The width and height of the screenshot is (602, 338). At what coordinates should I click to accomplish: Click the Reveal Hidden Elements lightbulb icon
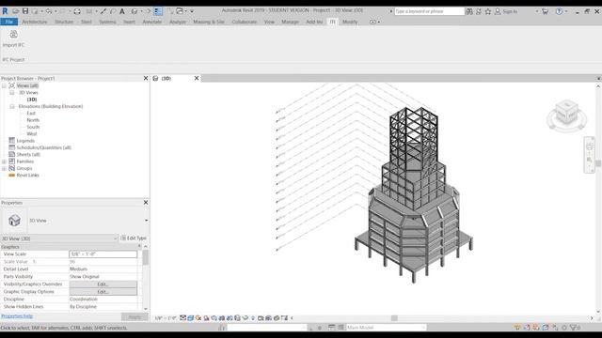[x=253, y=317]
